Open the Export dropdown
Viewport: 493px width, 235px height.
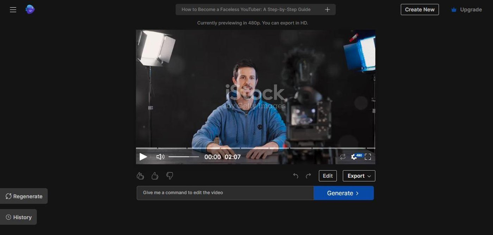coord(358,176)
